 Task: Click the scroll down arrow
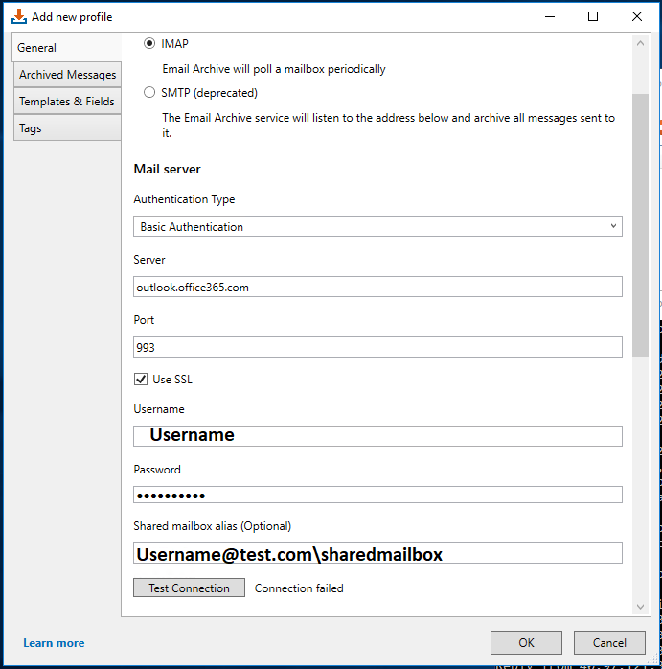pyautogui.click(x=640, y=607)
